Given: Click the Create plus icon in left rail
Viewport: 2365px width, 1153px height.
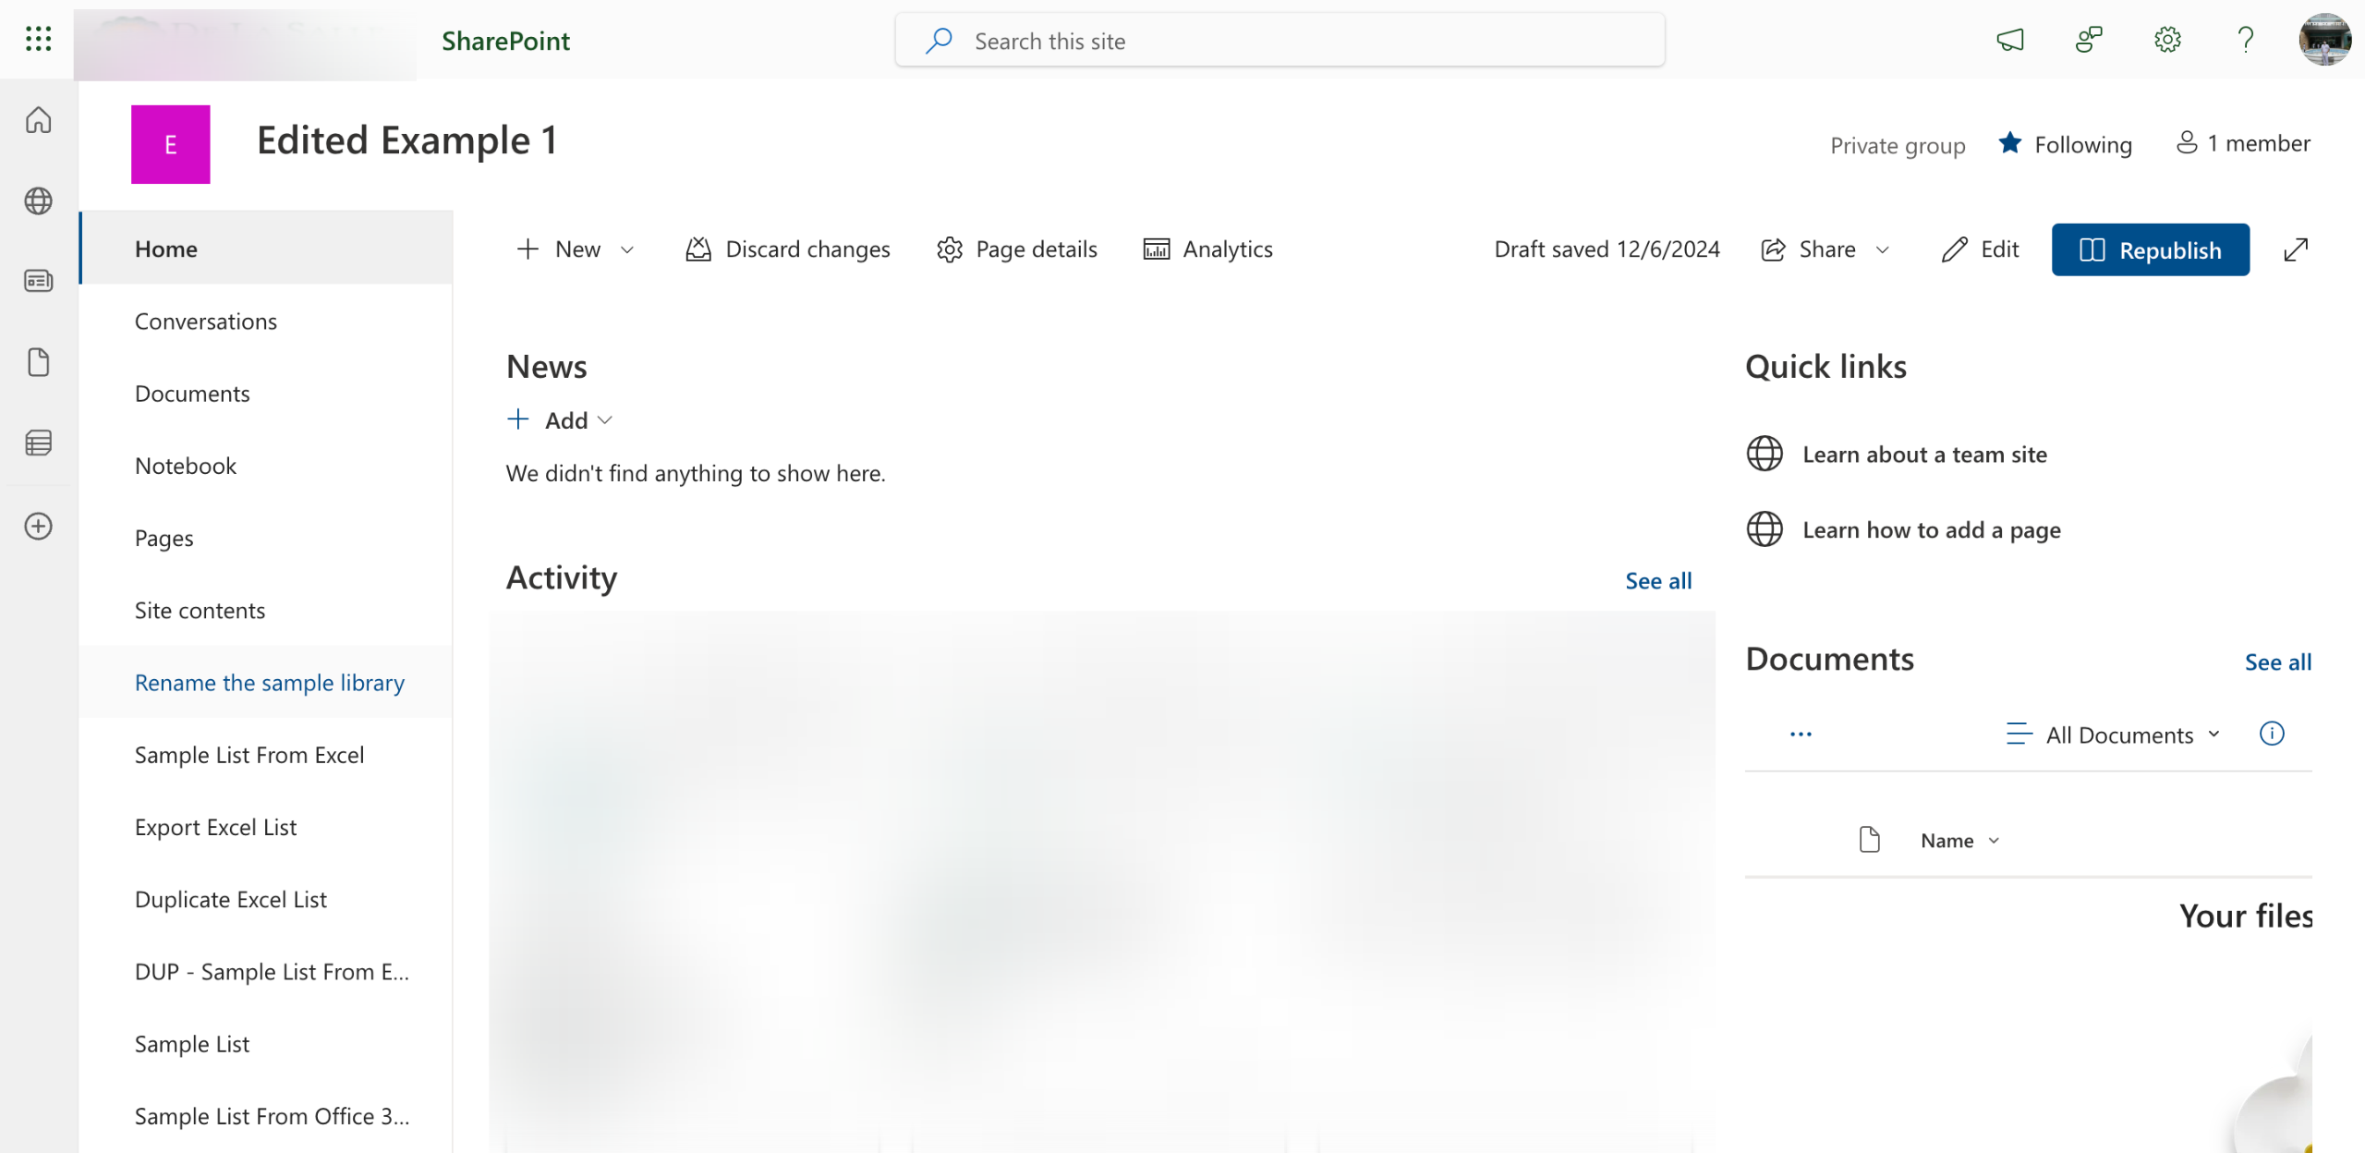Looking at the screenshot, I should (x=38, y=527).
